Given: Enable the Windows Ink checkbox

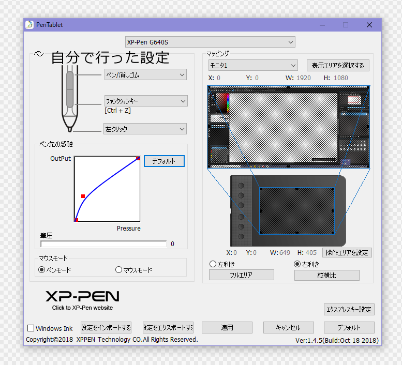Looking at the screenshot, I should [x=31, y=328].
